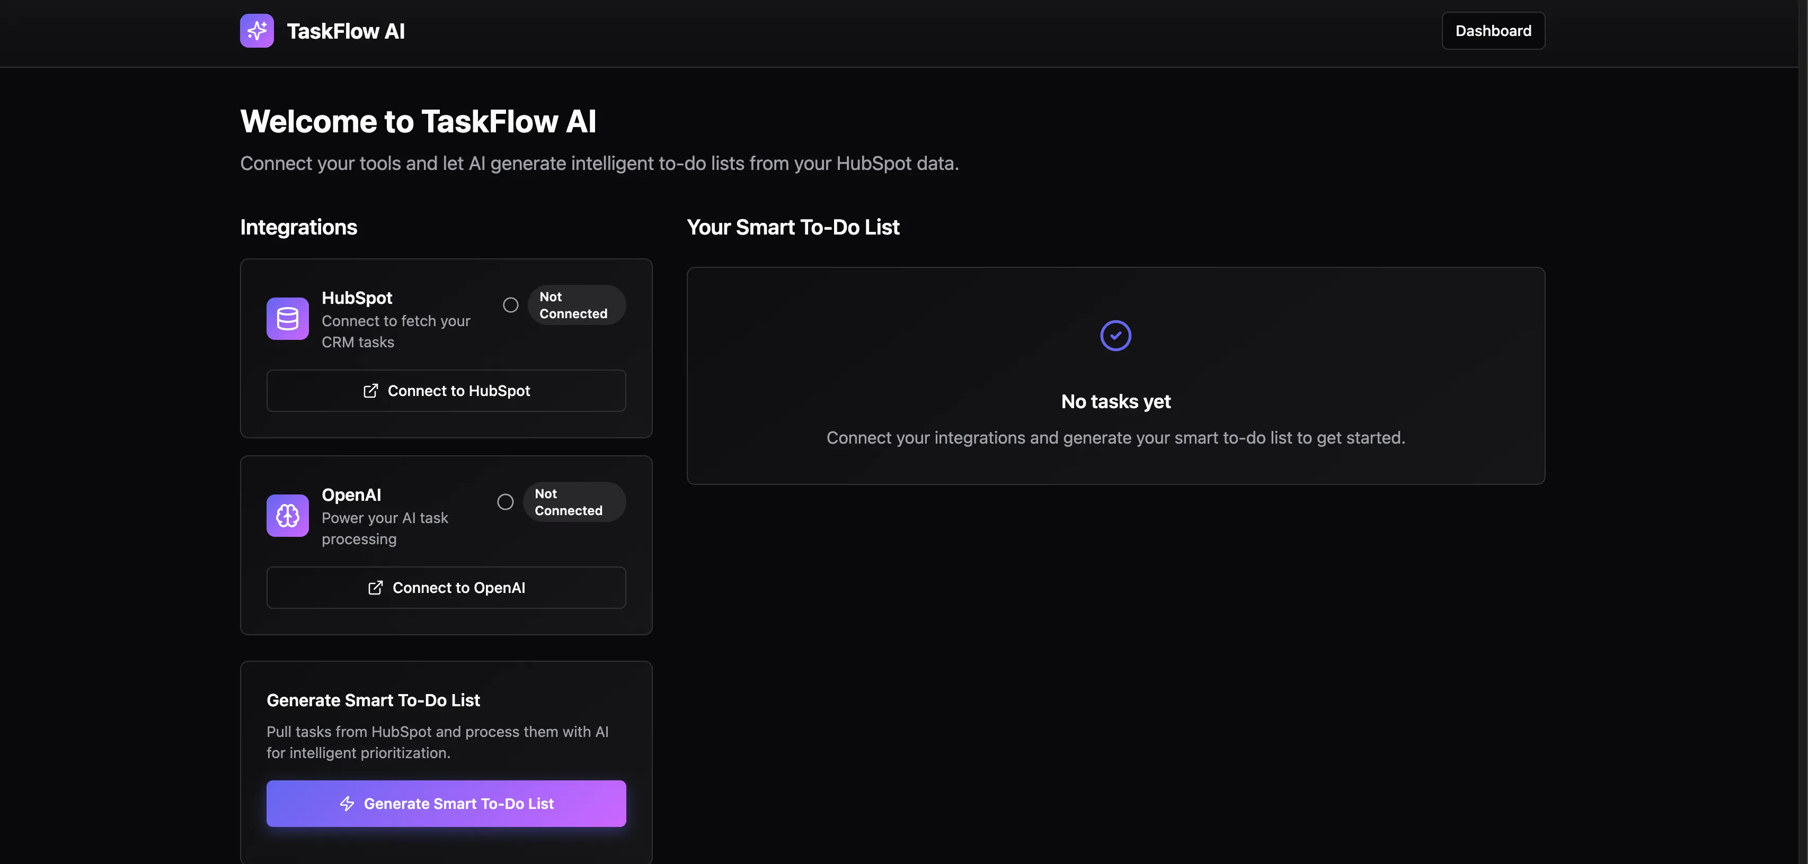
Task: Click the external link icon in Connect to HubSpot
Action: tap(370, 391)
